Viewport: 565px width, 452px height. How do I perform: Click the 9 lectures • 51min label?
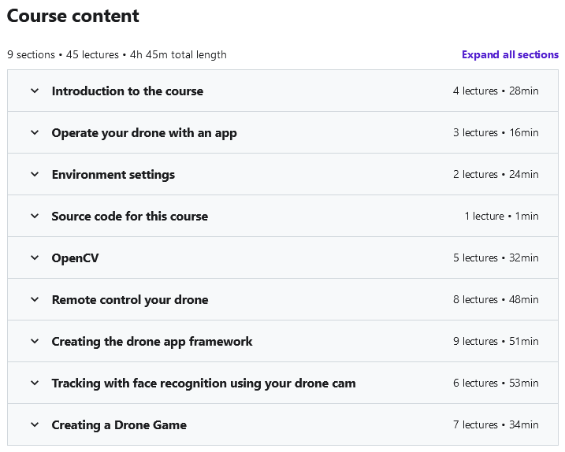[496, 341]
